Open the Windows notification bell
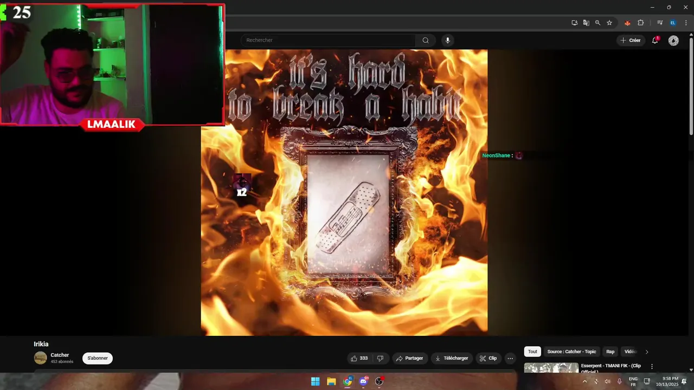Image resolution: width=694 pixels, height=390 pixels. (684, 381)
